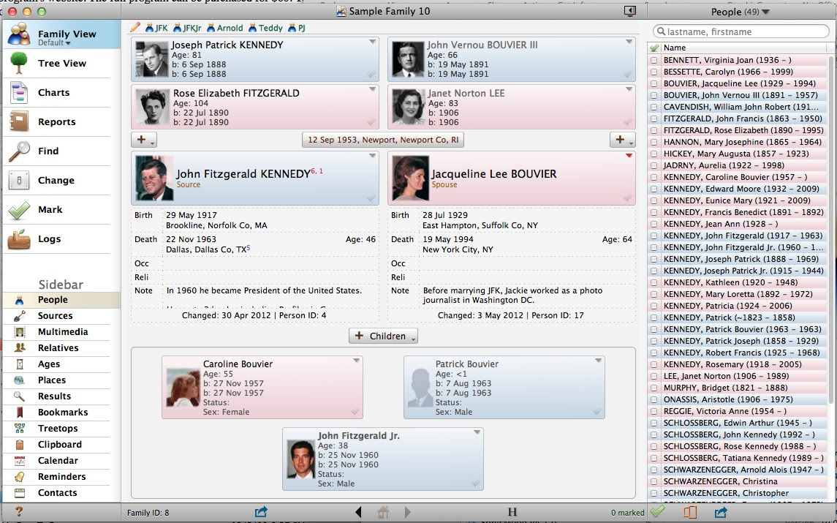Jump to JFKJr bookmark
The height and width of the screenshot is (523, 837).
[187, 28]
